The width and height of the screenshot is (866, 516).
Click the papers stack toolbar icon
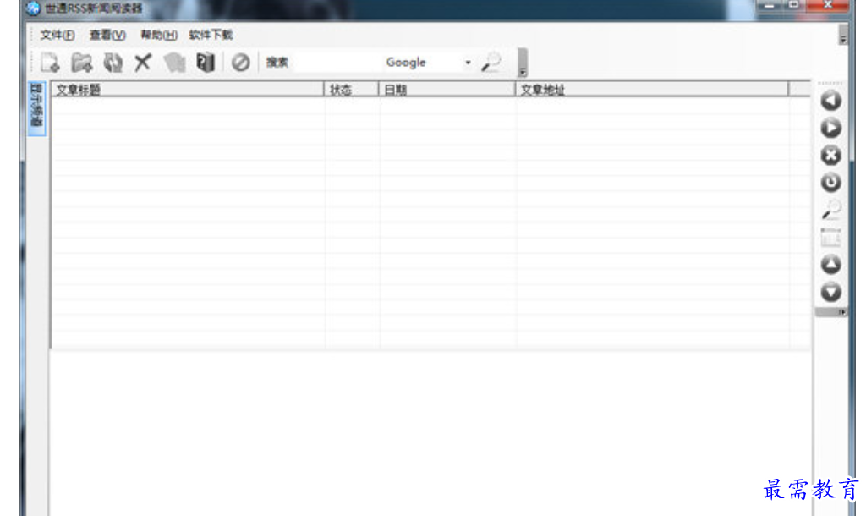174,63
